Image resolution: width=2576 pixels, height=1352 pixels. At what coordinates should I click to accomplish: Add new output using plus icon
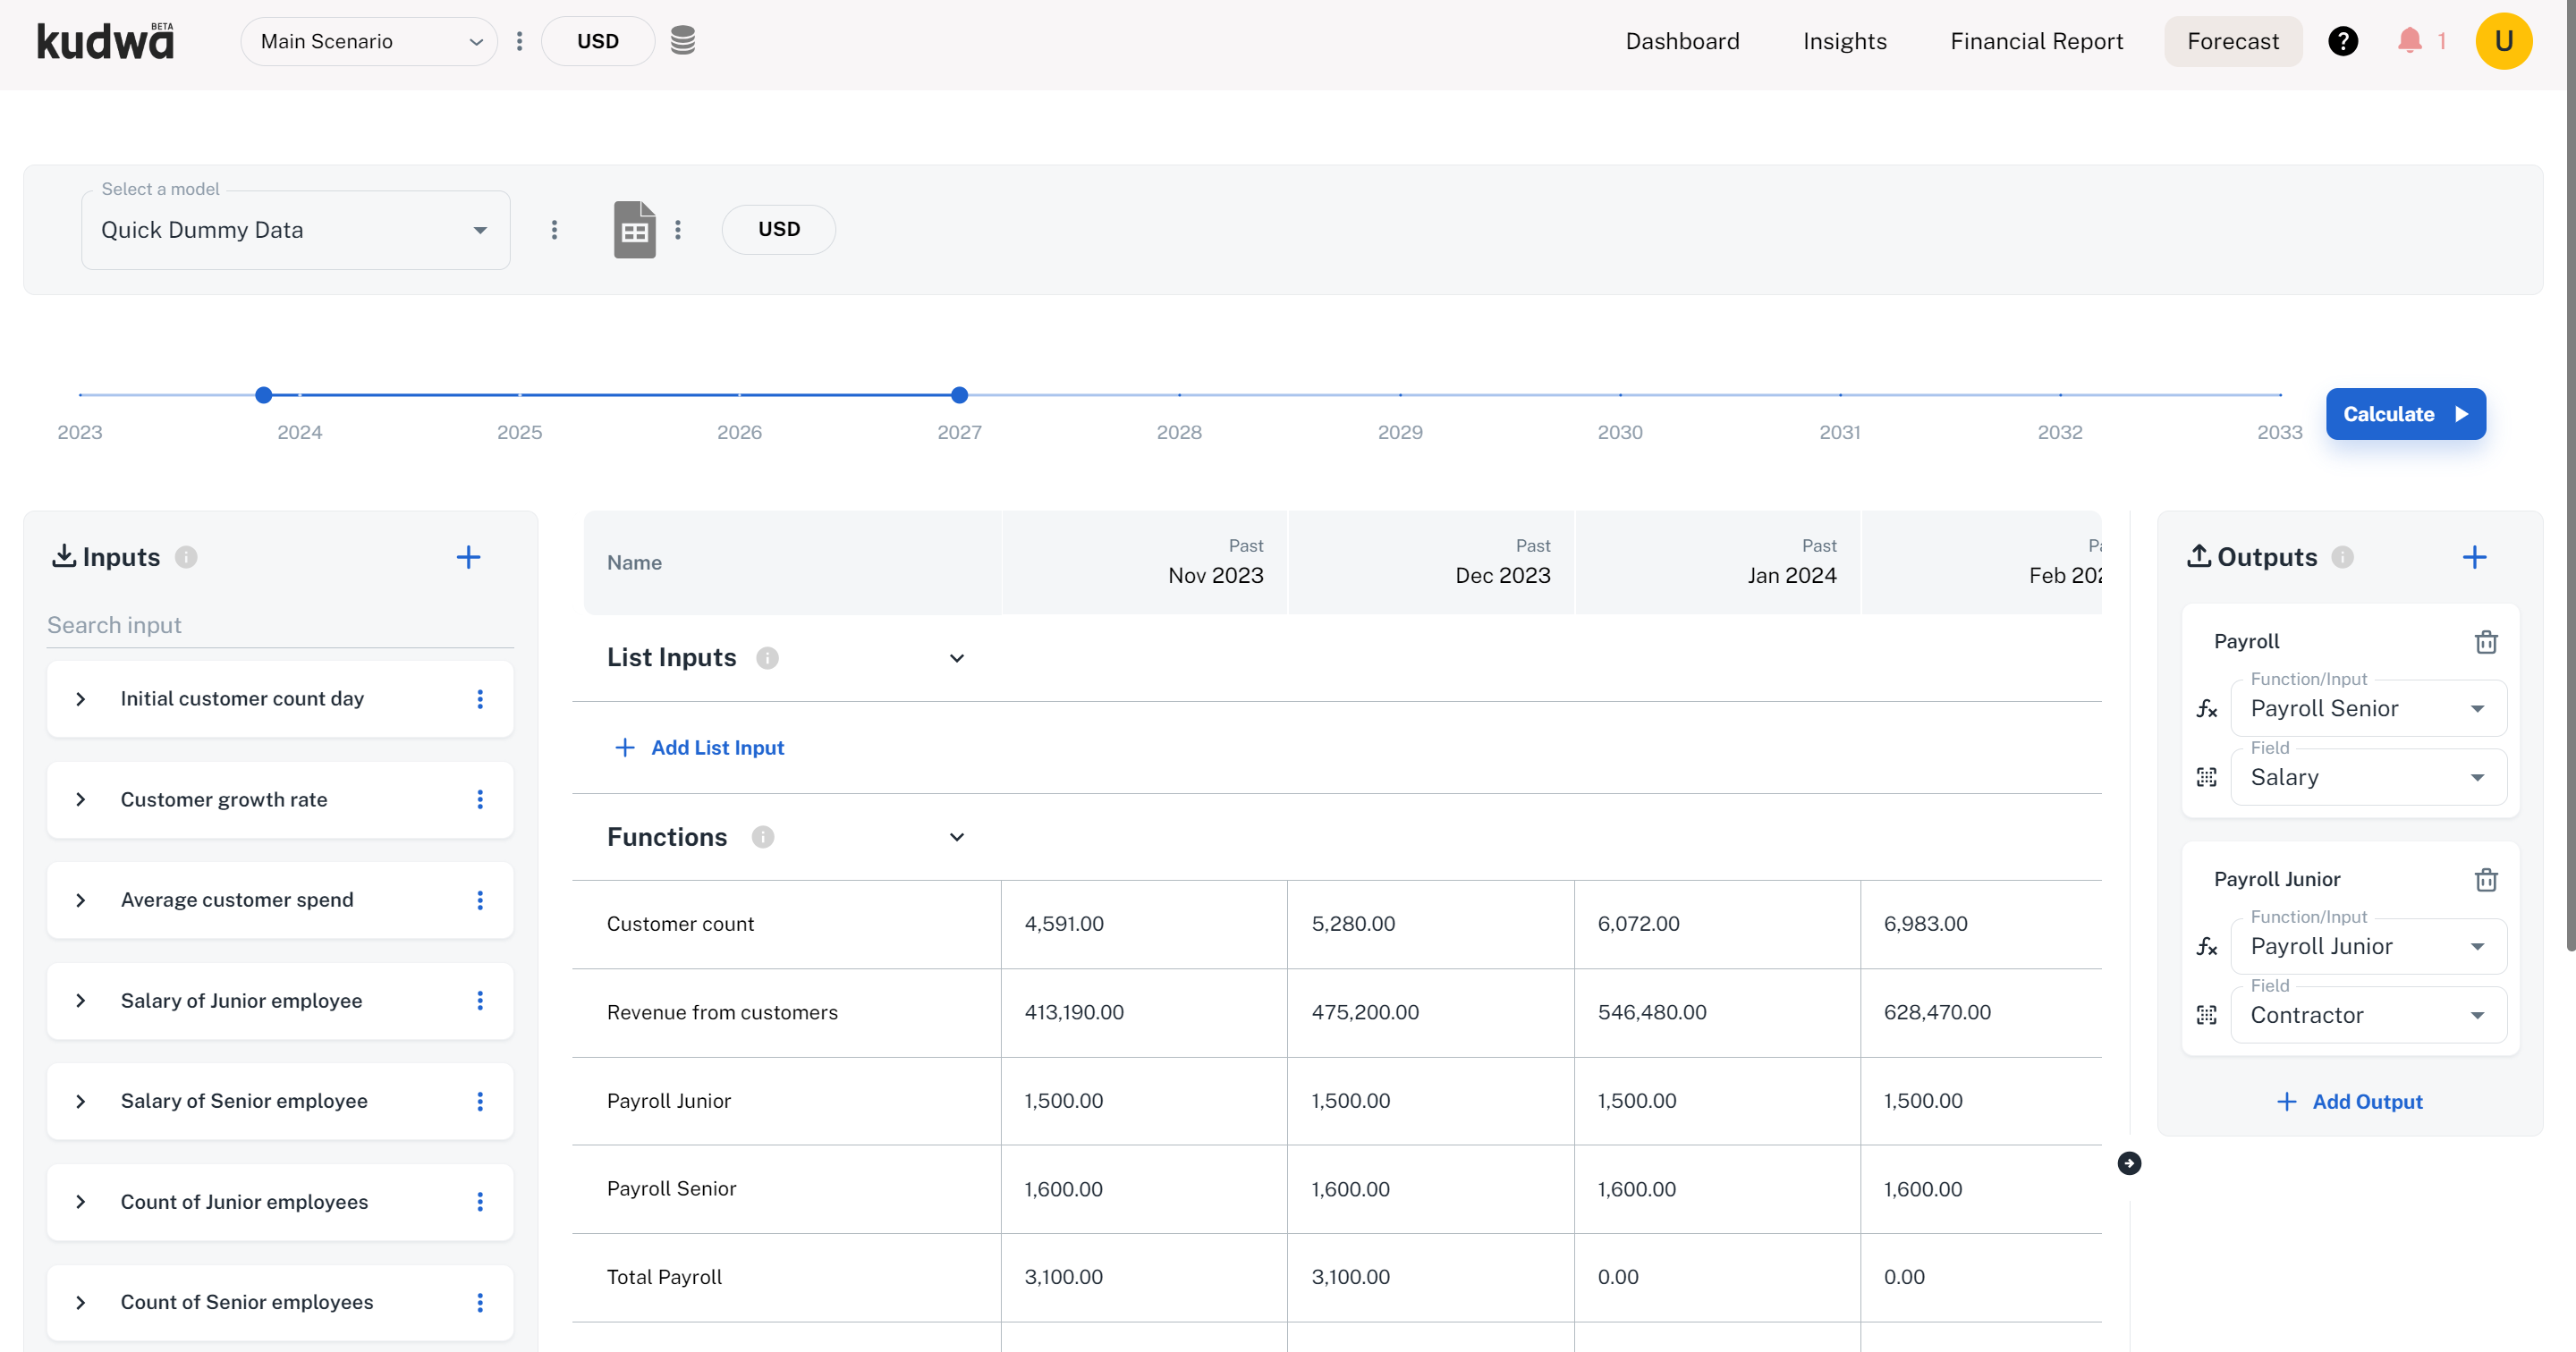click(2474, 557)
